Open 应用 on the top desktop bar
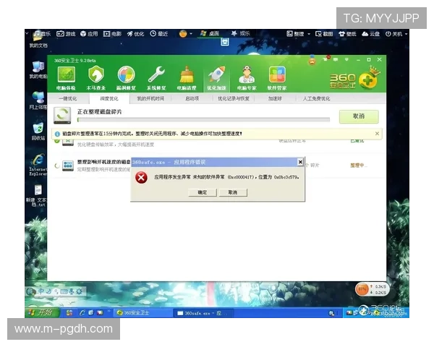Viewport: 434px width, 347px height. (x=89, y=34)
